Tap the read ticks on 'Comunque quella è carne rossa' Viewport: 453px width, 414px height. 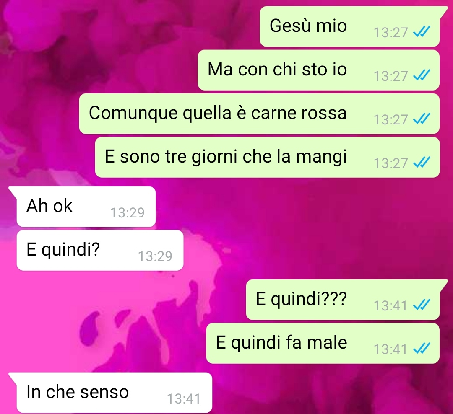click(422, 118)
